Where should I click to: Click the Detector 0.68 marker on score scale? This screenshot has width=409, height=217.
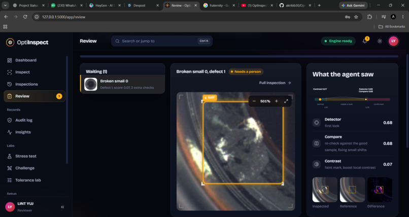click(x=366, y=99)
